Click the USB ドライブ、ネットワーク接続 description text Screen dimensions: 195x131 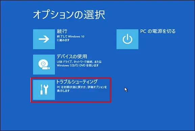79,64
